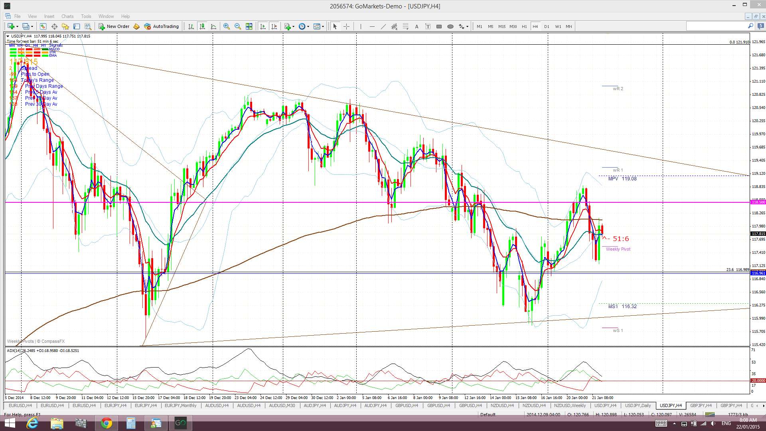Screen dimensions: 766x431
Task: Open the Tile Windows grid icon
Action: (249, 26)
